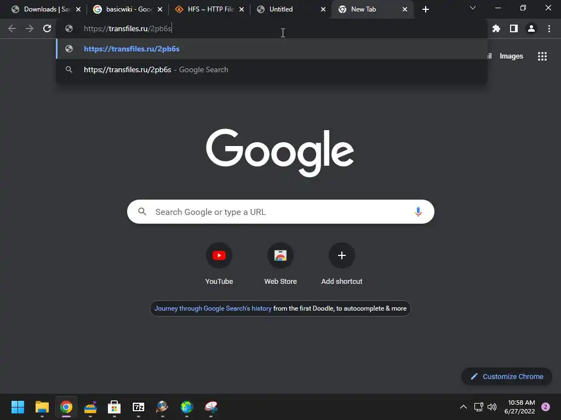Viewport: 561px width, 420px height.
Task: Go back using the back arrow
Action: (12, 28)
